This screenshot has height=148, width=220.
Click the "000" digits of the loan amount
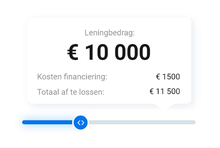(132, 52)
